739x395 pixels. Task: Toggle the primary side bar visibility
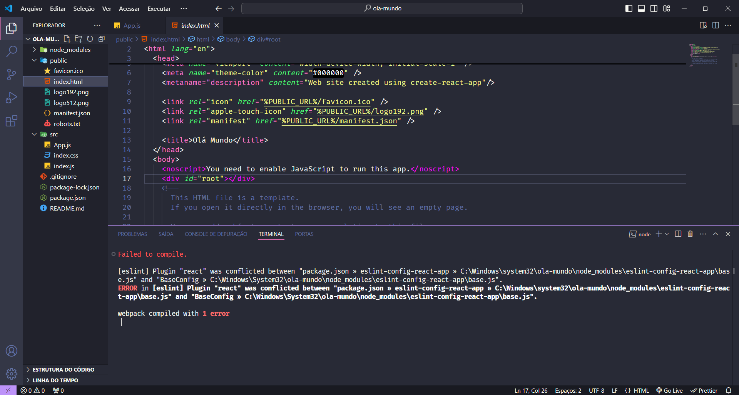(629, 8)
